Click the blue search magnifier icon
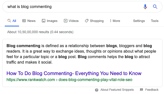The image size is (164, 94). (x=155, y=7)
